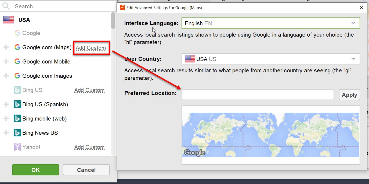The height and width of the screenshot is (184, 369).
Task: Select the Bing US (Spanish) entry
Action: tap(45, 104)
